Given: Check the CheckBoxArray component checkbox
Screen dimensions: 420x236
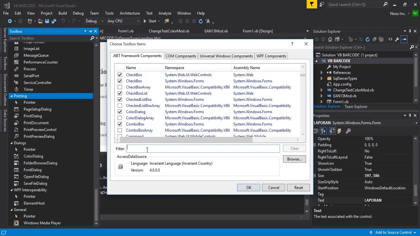Looking at the screenshot, I should click(x=120, y=87).
